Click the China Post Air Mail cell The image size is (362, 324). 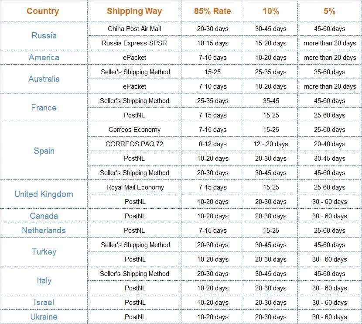pyautogui.click(x=134, y=29)
